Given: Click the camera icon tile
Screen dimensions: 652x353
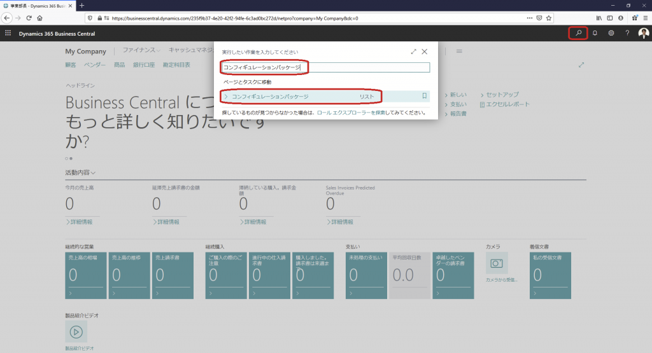Looking at the screenshot, I should click(497, 263).
